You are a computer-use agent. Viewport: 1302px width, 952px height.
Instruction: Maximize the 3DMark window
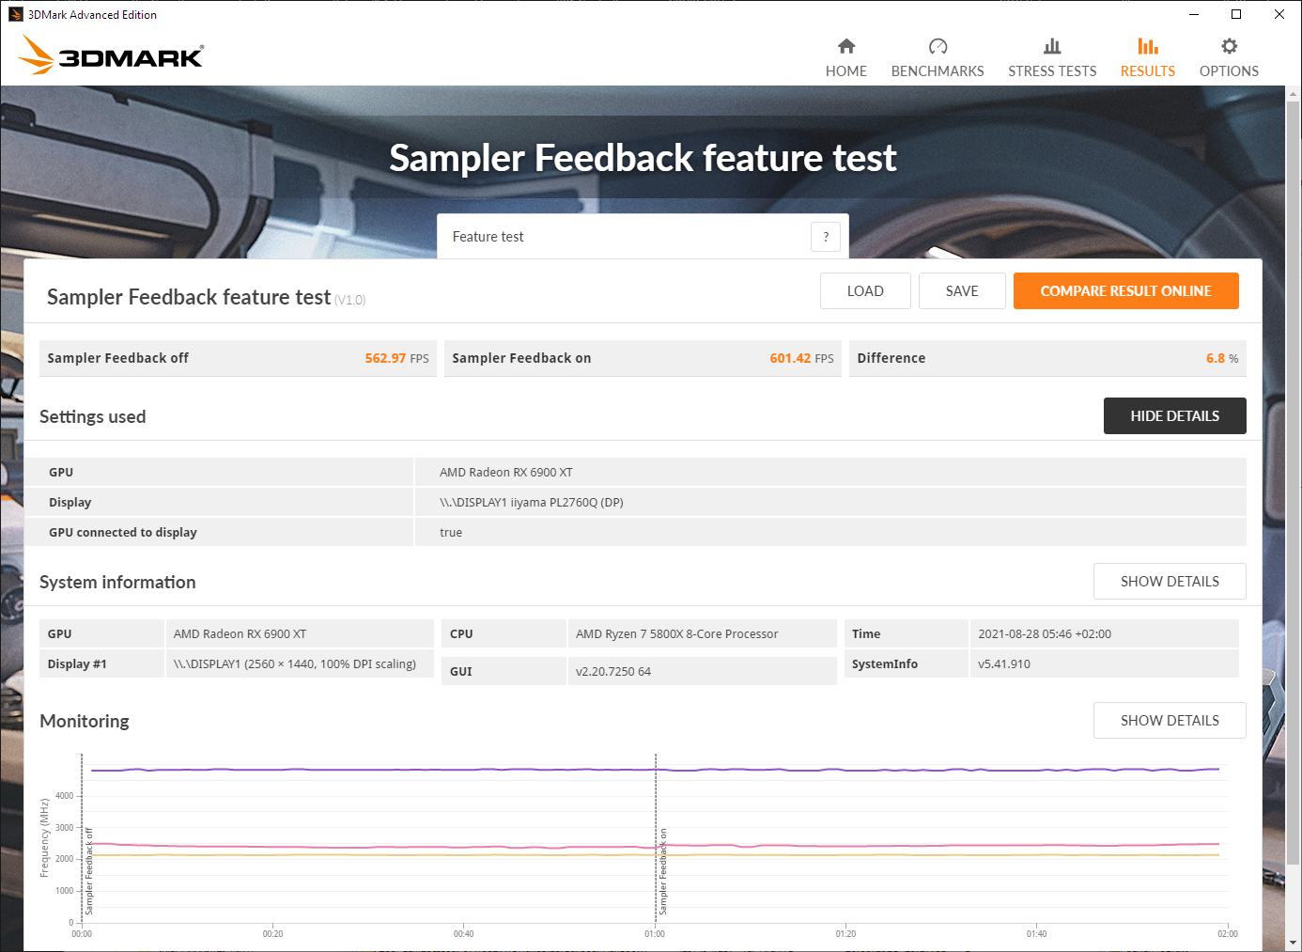click(1236, 14)
